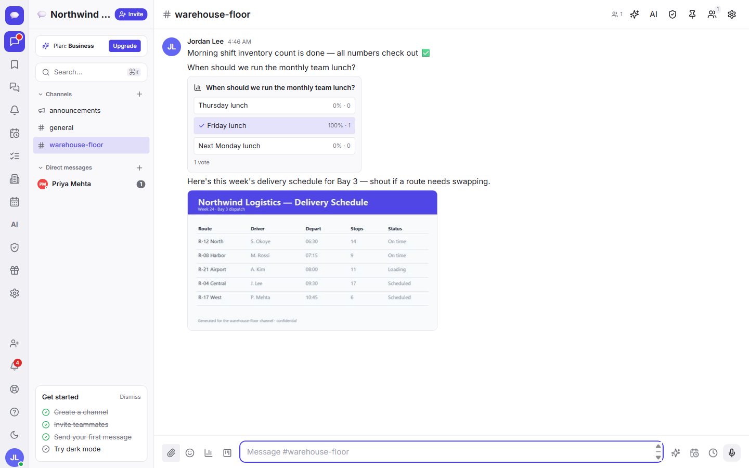The image size is (749, 468).
Task: Start voice recording with microphone icon
Action: [x=732, y=453]
